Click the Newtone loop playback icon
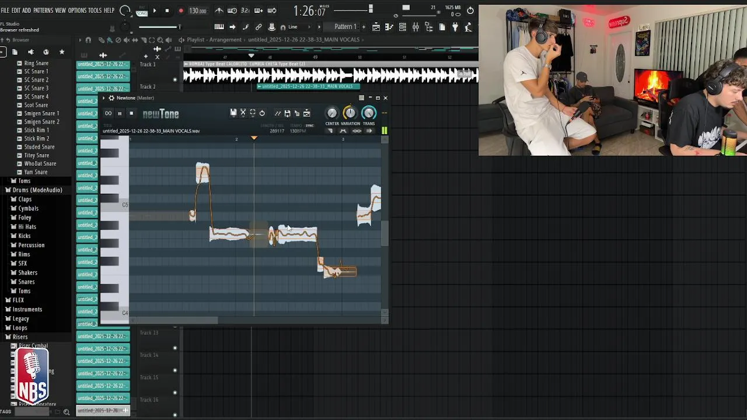The image size is (747, 420). (108, 113)
